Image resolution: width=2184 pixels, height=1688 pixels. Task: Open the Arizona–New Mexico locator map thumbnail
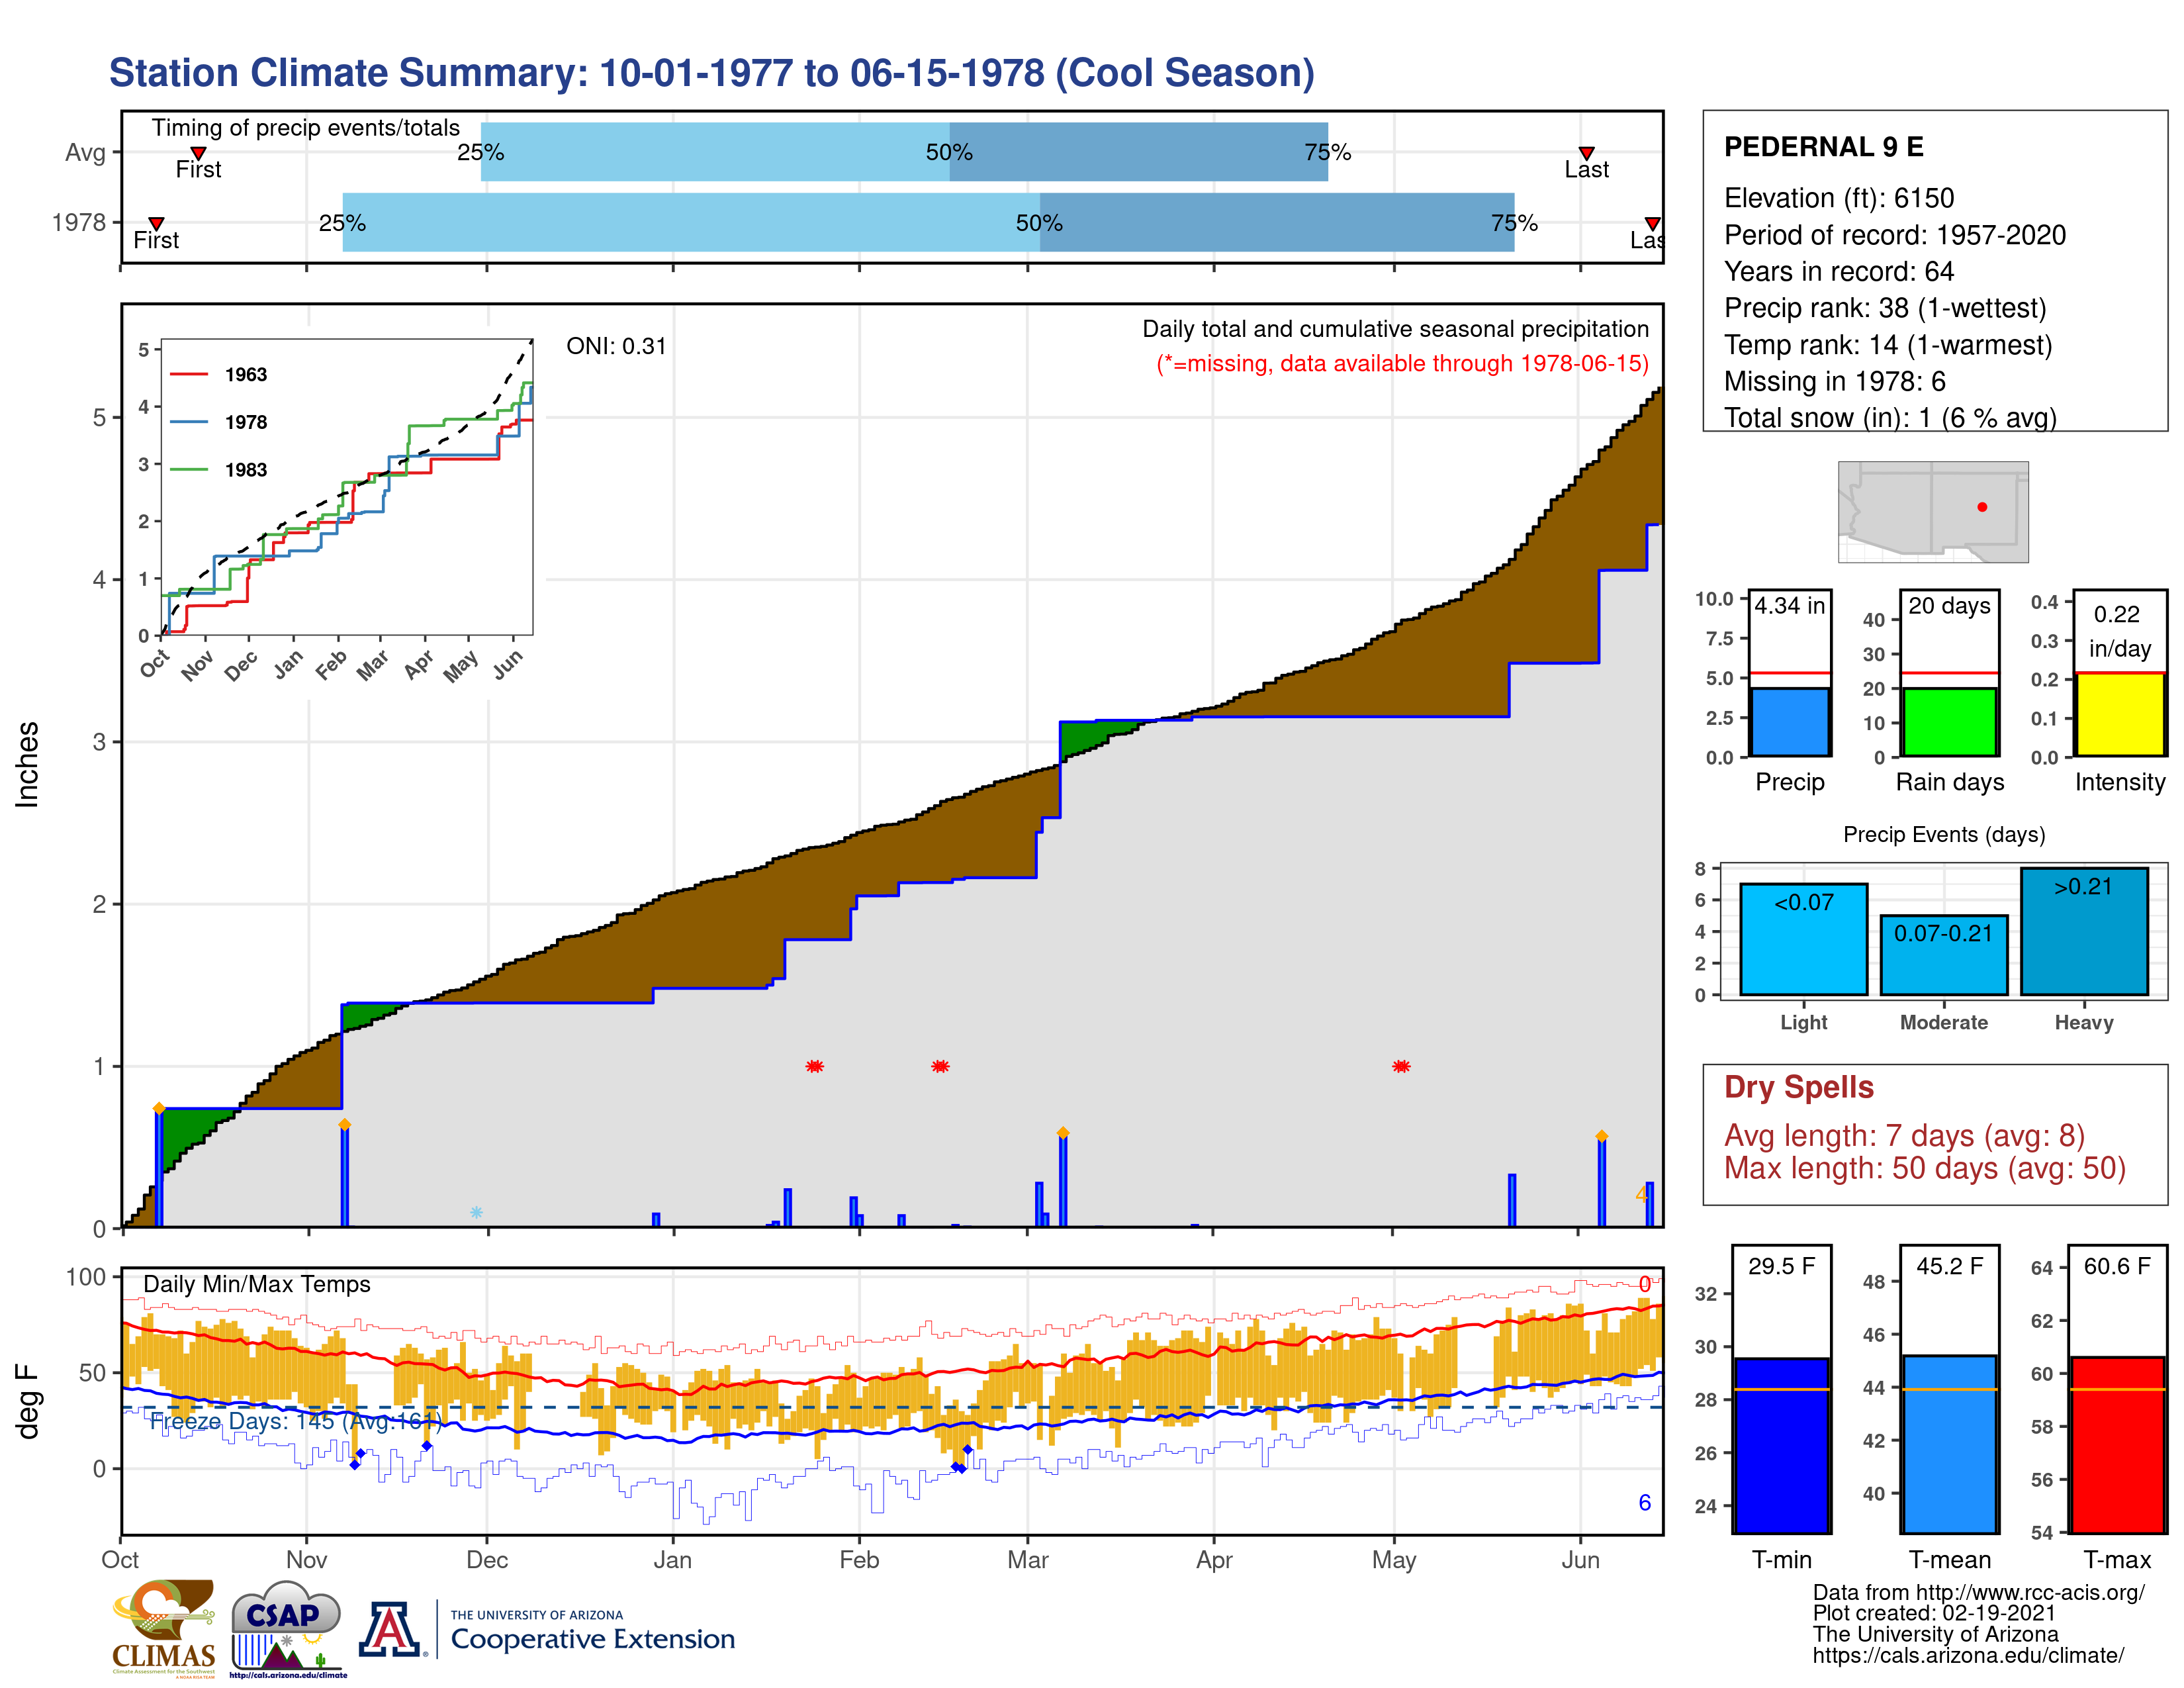click(1933, 512)
